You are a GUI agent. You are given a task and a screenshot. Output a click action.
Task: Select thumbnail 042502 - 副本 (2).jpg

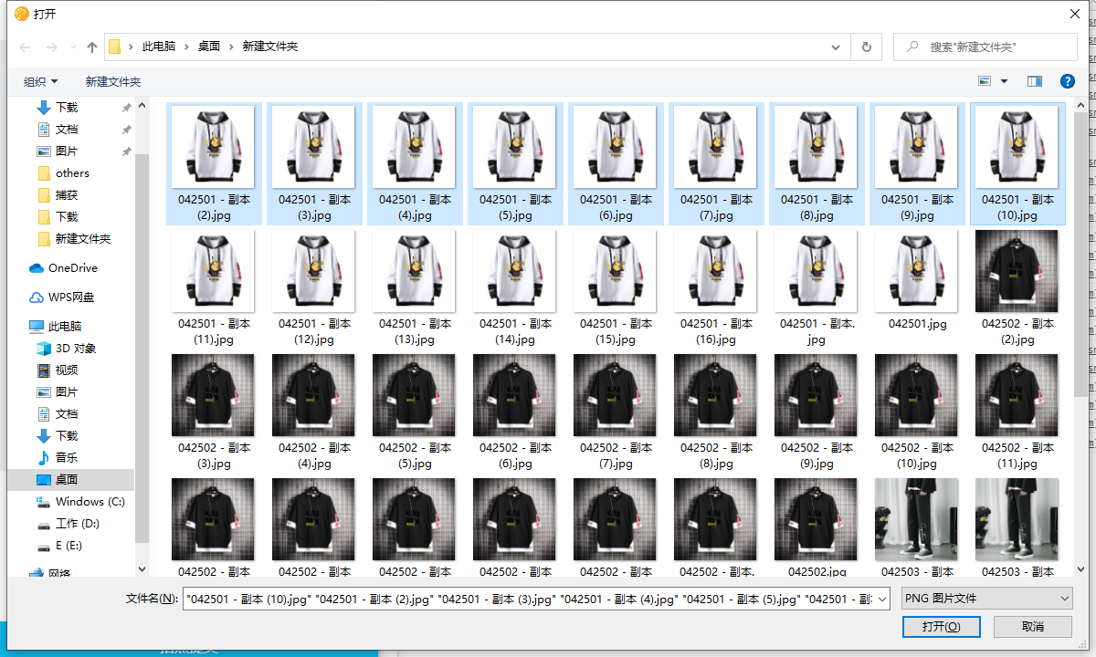click(1018, 271)
